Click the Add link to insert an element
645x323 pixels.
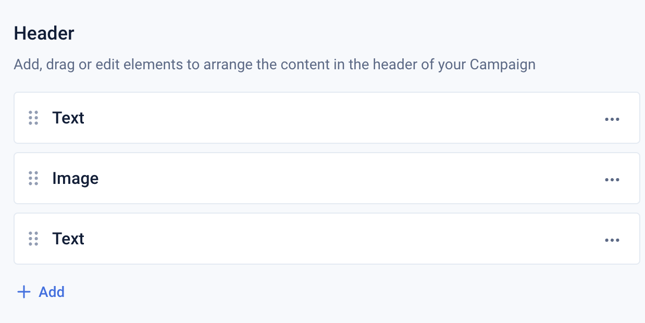[52, 292]
